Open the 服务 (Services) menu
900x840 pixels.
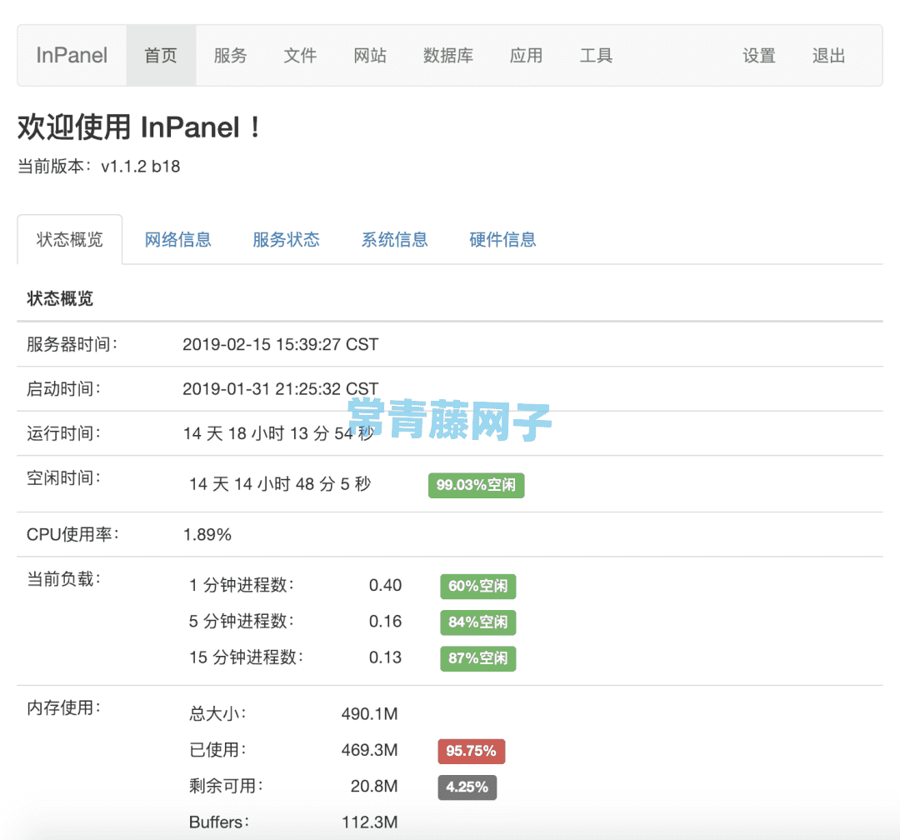click(x=230, y=55)
